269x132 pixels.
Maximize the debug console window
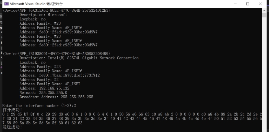click(248, 4)
